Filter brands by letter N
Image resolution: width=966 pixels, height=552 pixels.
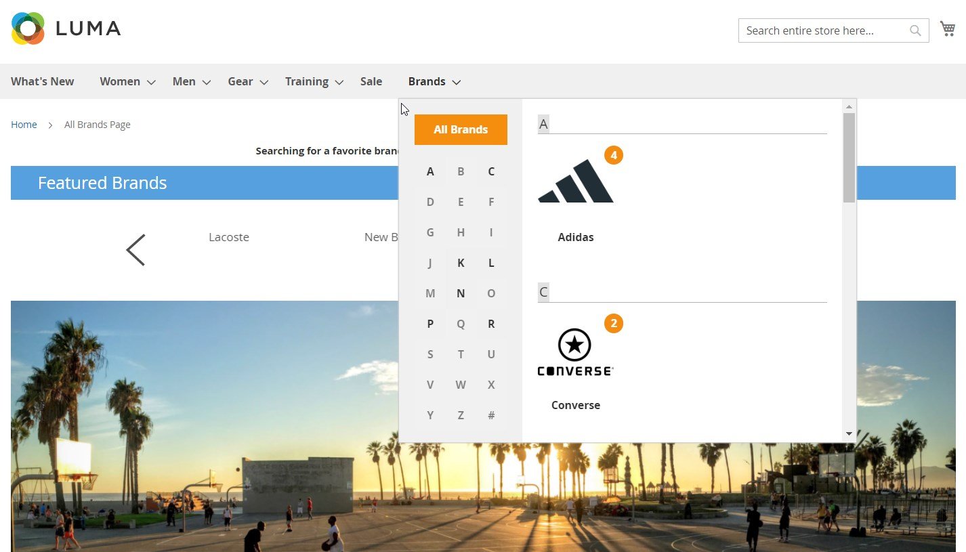(x=461, y=293)
